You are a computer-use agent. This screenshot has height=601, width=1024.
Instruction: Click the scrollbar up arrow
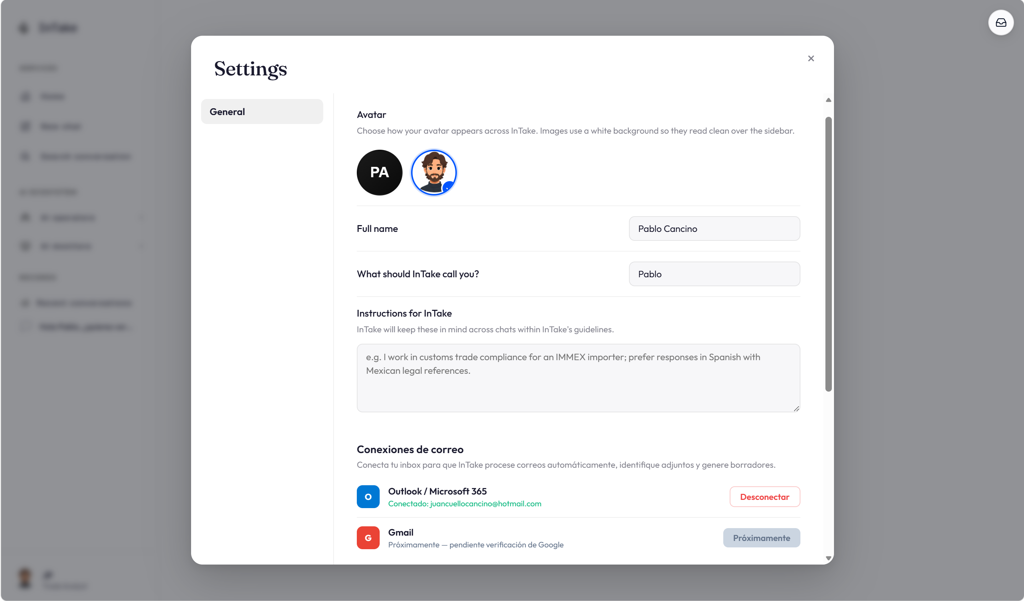pos(828,100)
